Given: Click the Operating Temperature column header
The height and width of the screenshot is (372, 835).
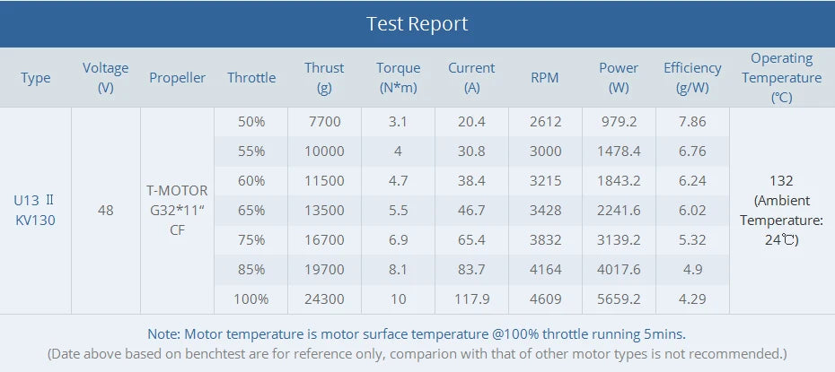Looking at the screenshot, I should pyautogui.click(x=781, y=77).
